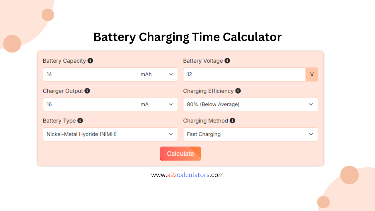The width and height of the screenshot is (375, 211).
Task: Click the decorative circle near the title
Action: pos(47,15)
